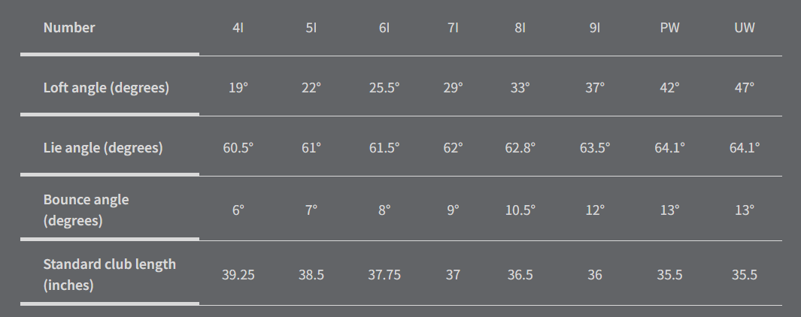The image size is (801, 317).
Task: Click the 25.5° loft angle cell
Action: pyautogui.click(x=384, y=87)
